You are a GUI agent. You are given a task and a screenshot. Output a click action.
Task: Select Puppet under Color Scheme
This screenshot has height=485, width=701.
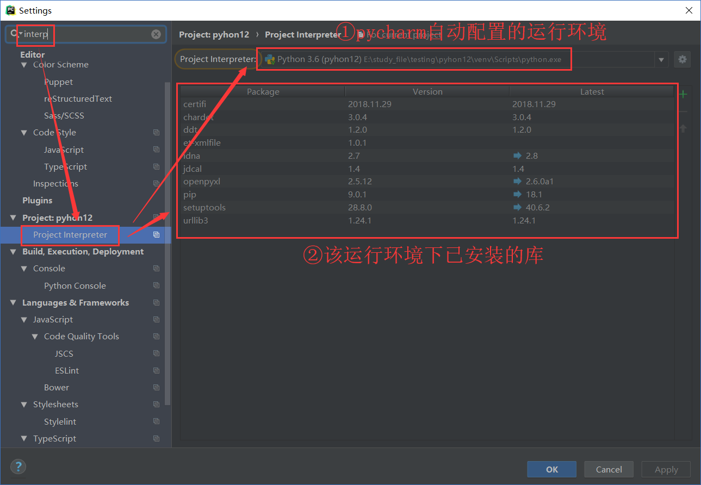pyautogui.click(x=58, y=82)
